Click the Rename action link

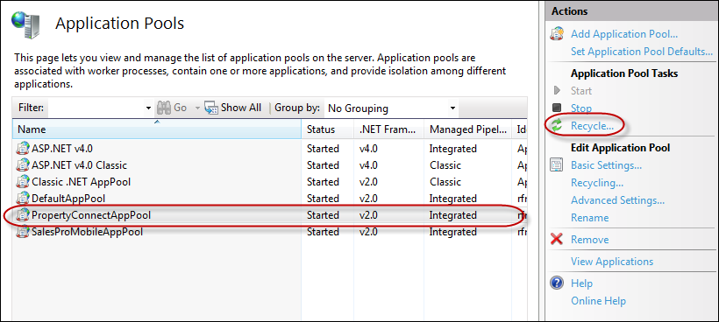(590, 218)
